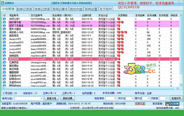This screenshot has width=184, height=116.
Task: Select the 休闲之家7 account row
Action: click(91, 19)
